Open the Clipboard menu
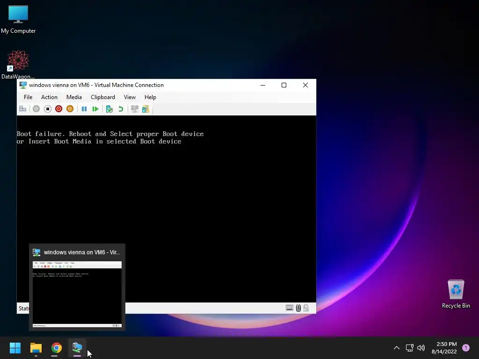This screenshot has height=359, width=479. pos(103,97)
